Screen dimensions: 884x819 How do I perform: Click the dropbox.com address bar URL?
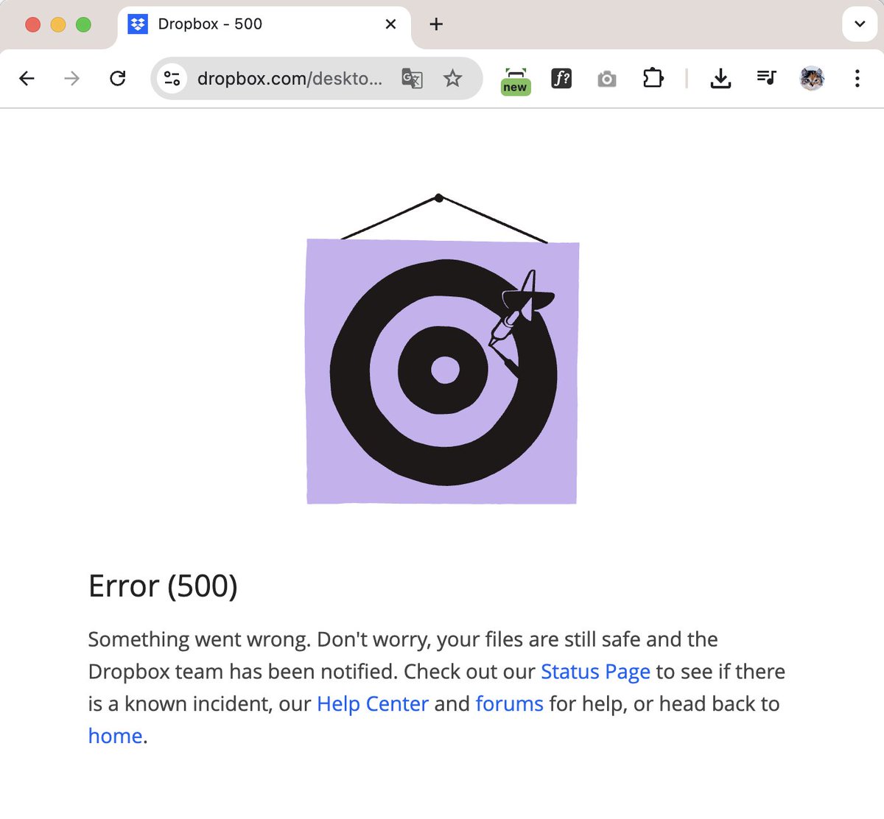pyautogui.click(x=290, y=78)
